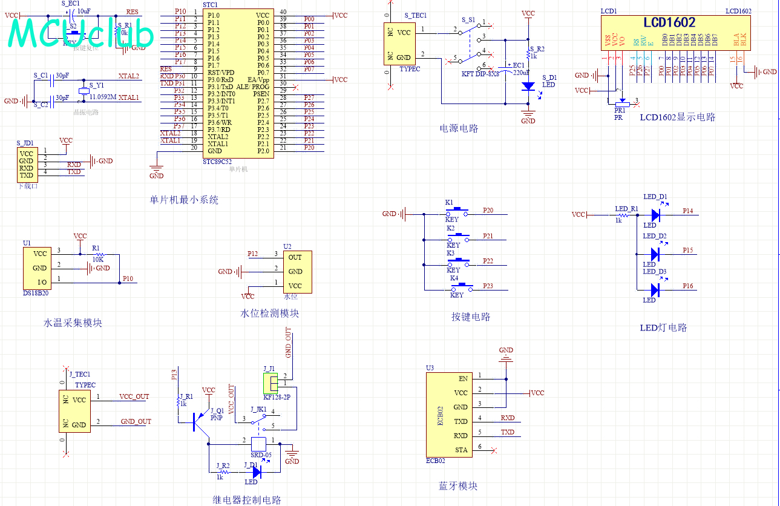Viewport: 780px width, 506px height.
Task: Select the S_C1 30pF capacitor
Action: [53, 82]
